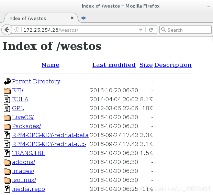Click EULA date 2014-04-04 20:02
The width and height of the screenshot is (213, 195).
[x=114, y=99]
